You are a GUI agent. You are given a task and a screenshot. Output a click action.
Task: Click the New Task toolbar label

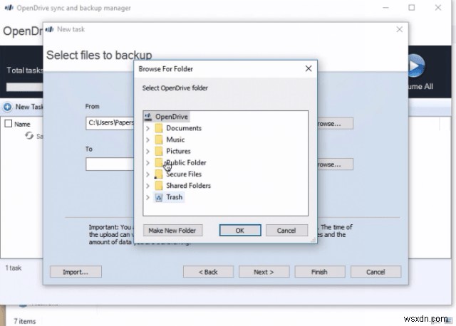[x=29, y=107]
